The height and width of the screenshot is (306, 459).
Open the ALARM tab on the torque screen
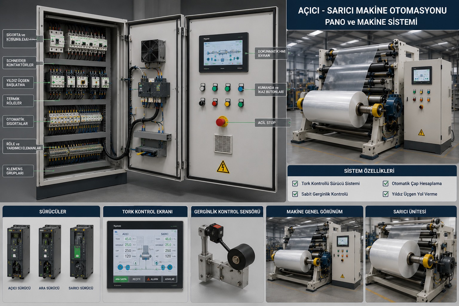pos(153,279)
